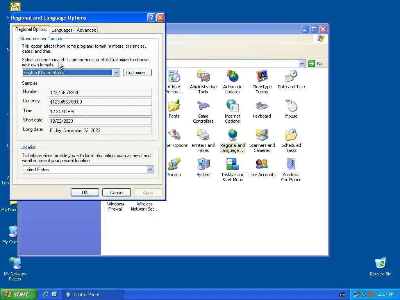This screenshot has height=300, width=400.
Task: Click the Customize... button
Action: coord(137,72)
